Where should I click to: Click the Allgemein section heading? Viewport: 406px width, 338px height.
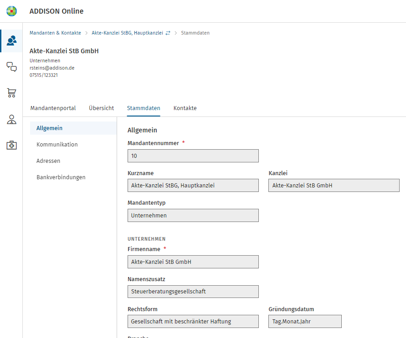pyautogui.click(x=142, y=130)
